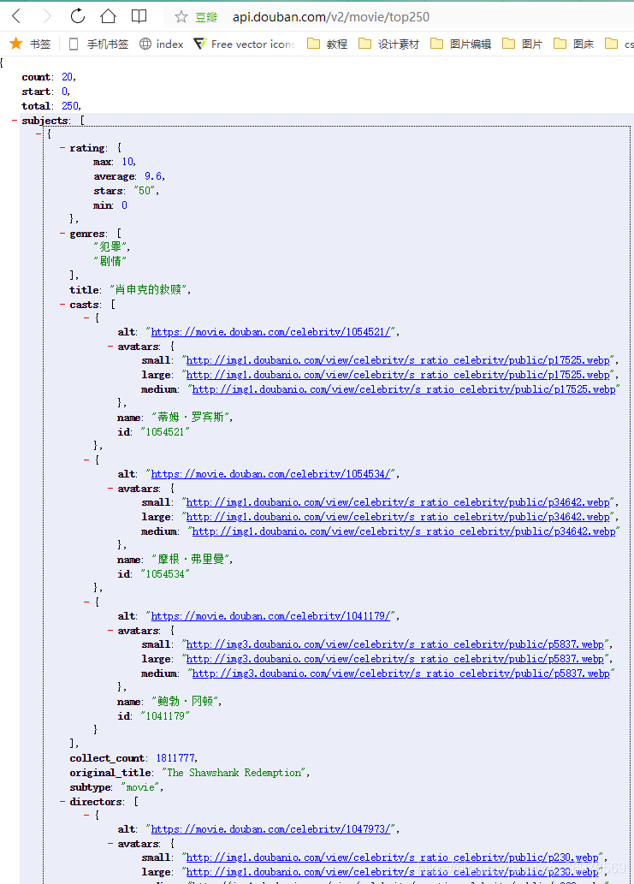Collapse the first subject object under subjects

point(39,133)
